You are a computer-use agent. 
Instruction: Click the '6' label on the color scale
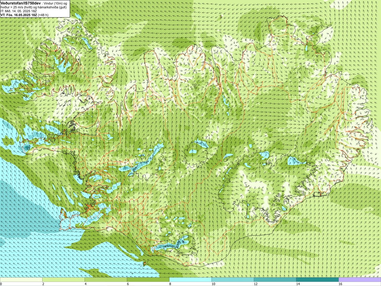coord(128,284)
